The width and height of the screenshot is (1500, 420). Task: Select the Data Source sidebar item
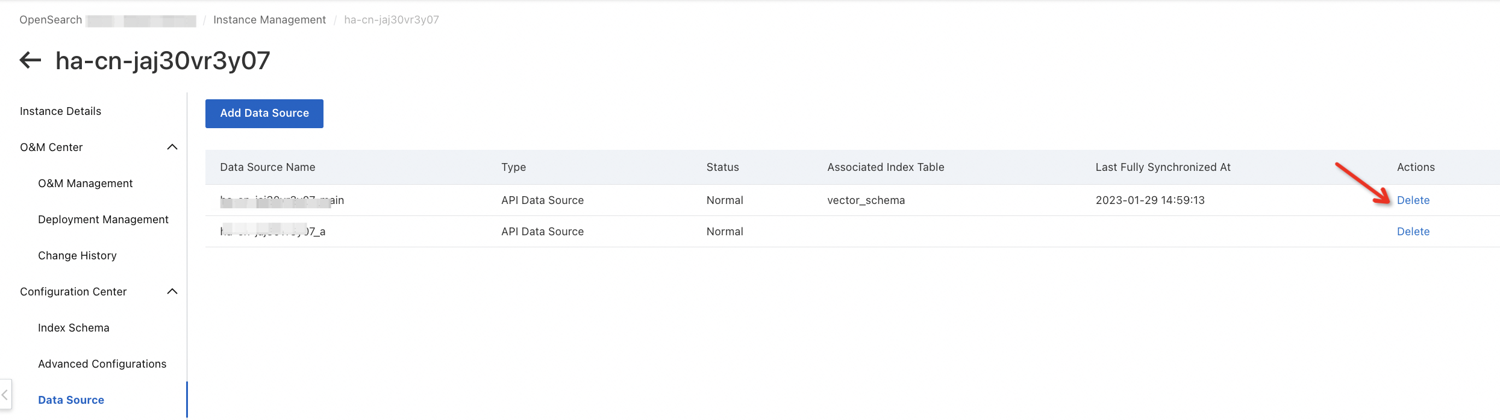tap(71, 400)
